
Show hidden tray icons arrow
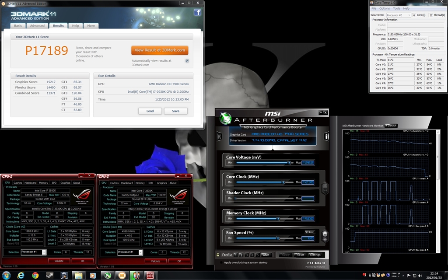tap(403, 276)
